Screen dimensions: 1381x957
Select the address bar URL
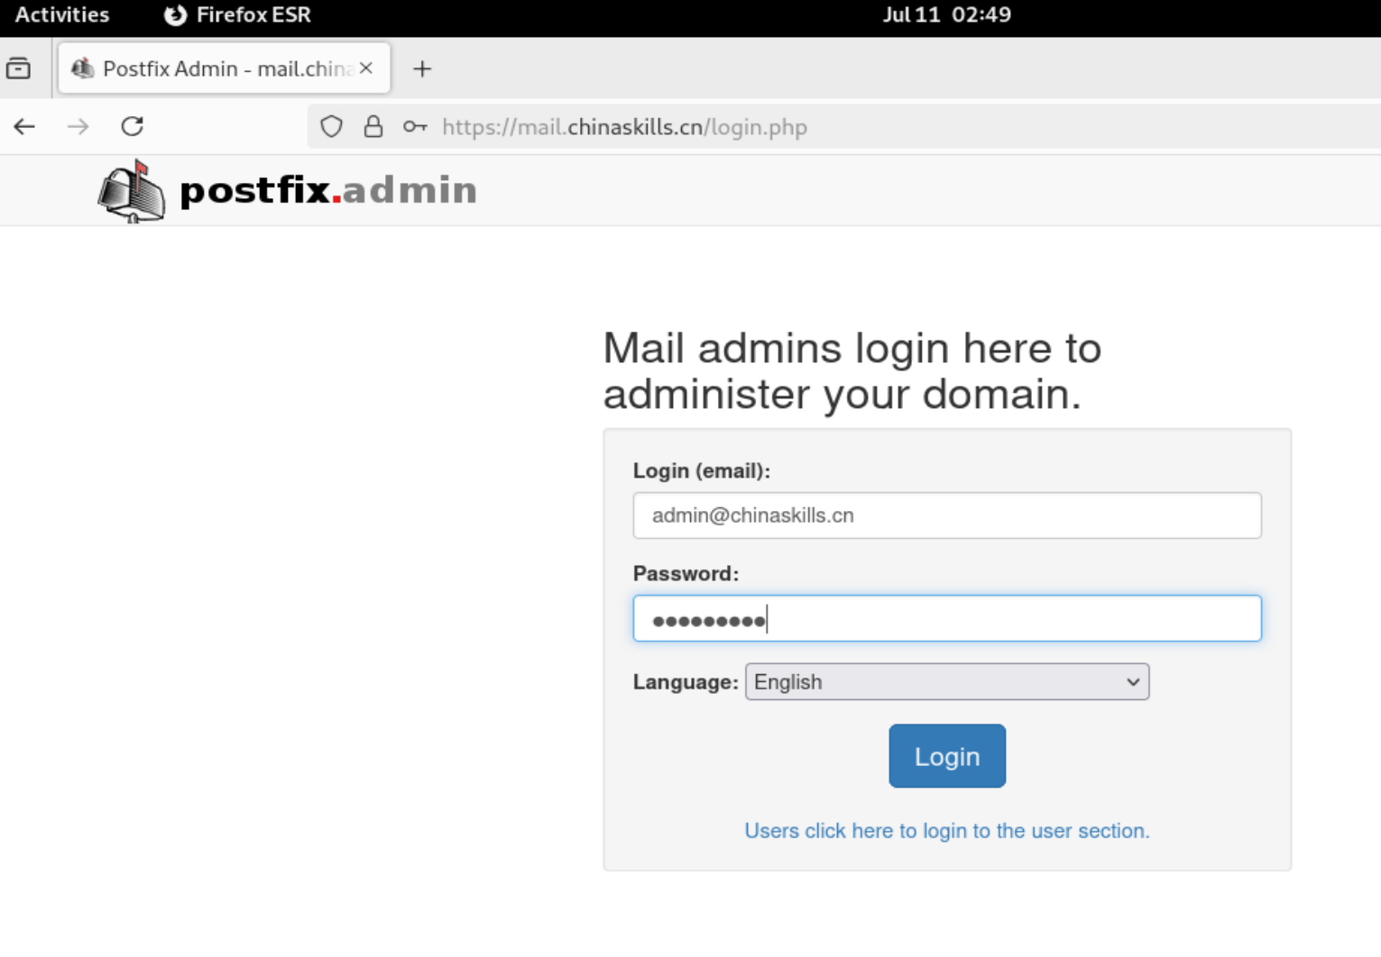click(624, 127)
